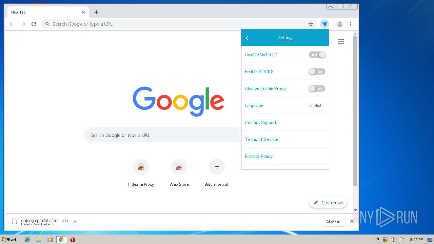Bookmark this page with the star icon

[311, 24]
